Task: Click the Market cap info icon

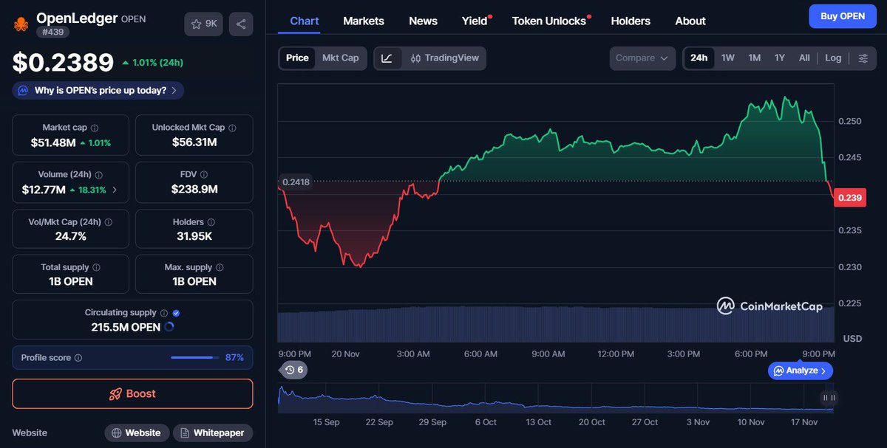Action: point(95,128)
